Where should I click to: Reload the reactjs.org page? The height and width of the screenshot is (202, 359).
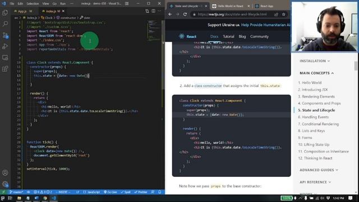(x=185, y=14)
